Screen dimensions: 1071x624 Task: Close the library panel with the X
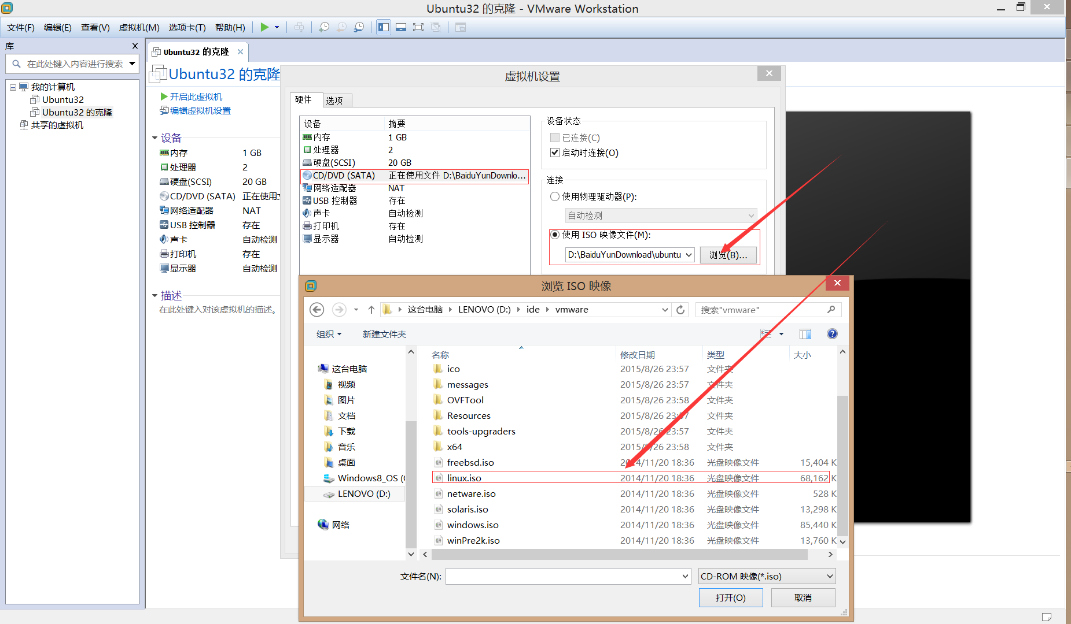pos(135,46)
